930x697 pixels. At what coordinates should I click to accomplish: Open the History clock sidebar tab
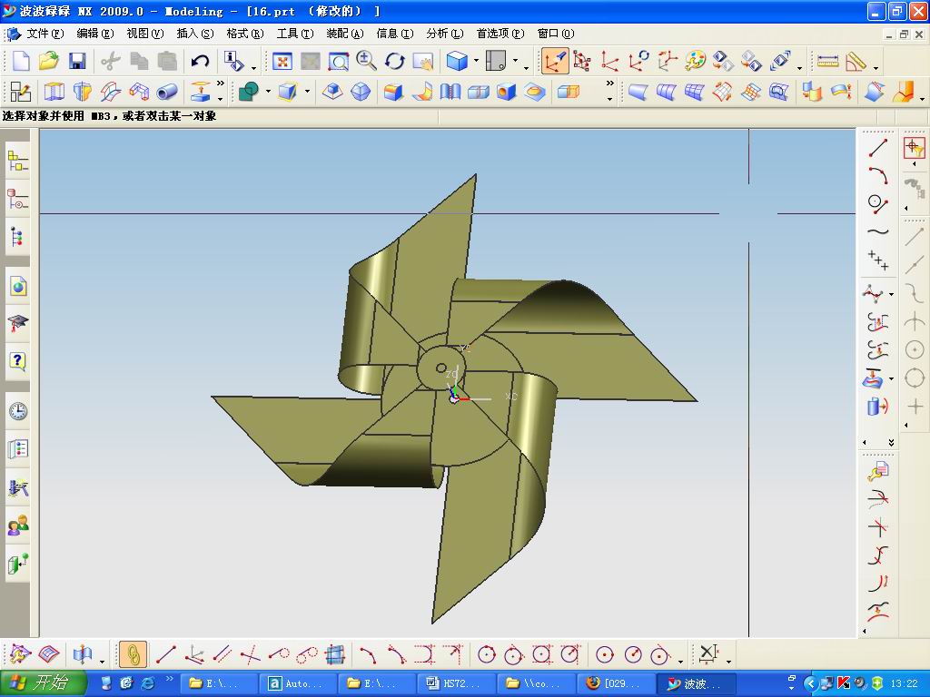click(x=18, y=411)
